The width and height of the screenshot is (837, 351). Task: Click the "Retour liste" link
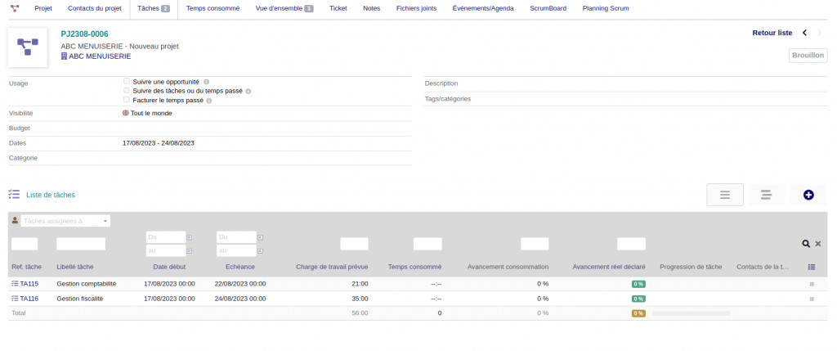[772, 33]
